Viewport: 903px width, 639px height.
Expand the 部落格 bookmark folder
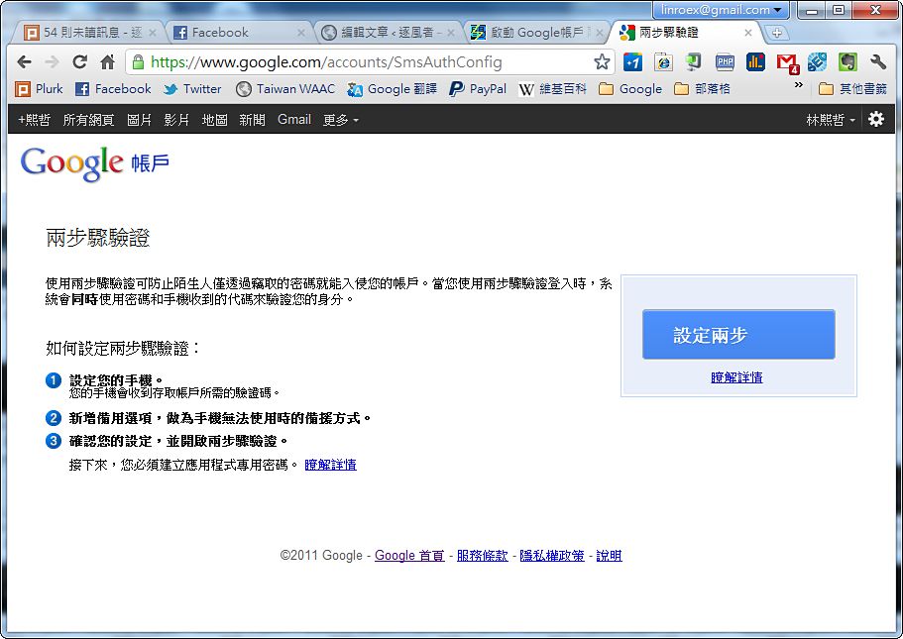point(702,88)
